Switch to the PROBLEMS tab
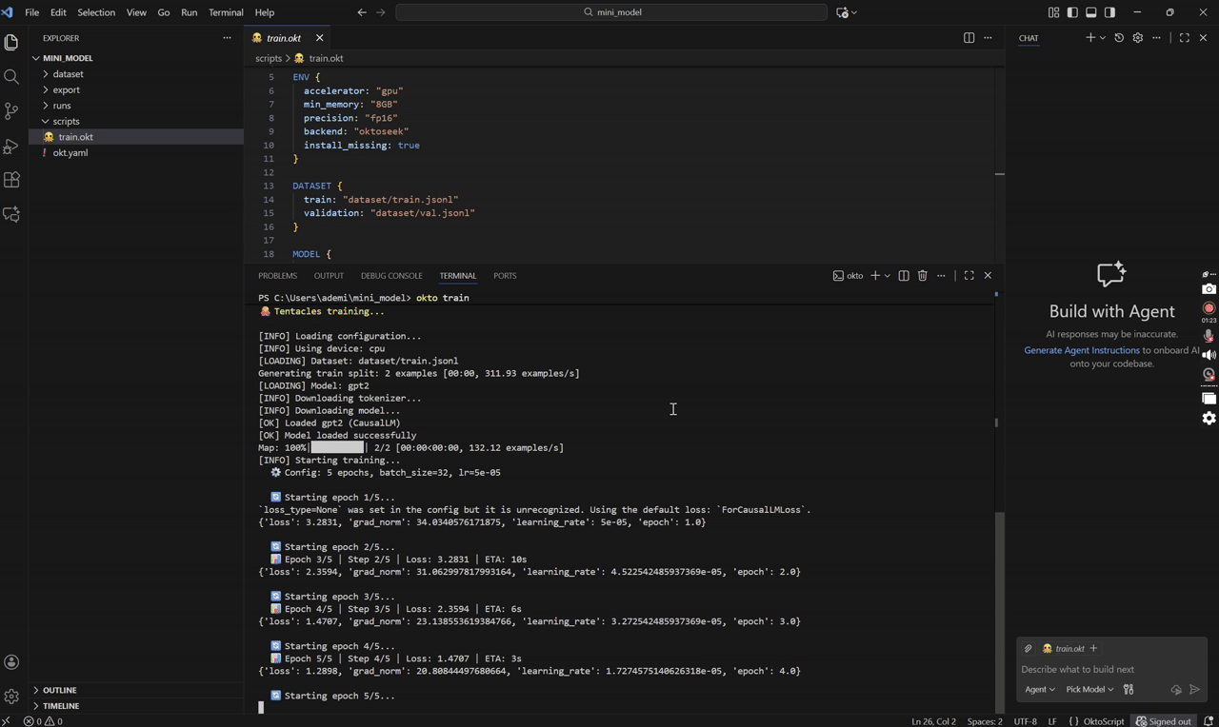 [277, 276]
